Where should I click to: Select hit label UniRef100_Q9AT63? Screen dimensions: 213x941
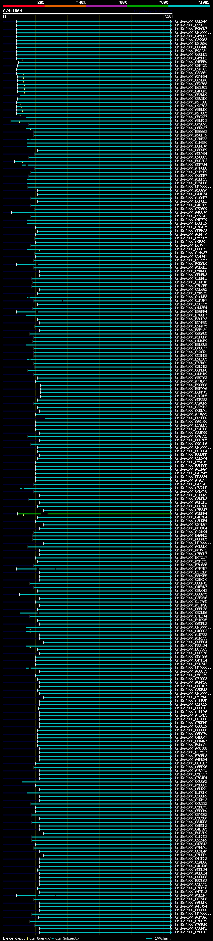191,69
